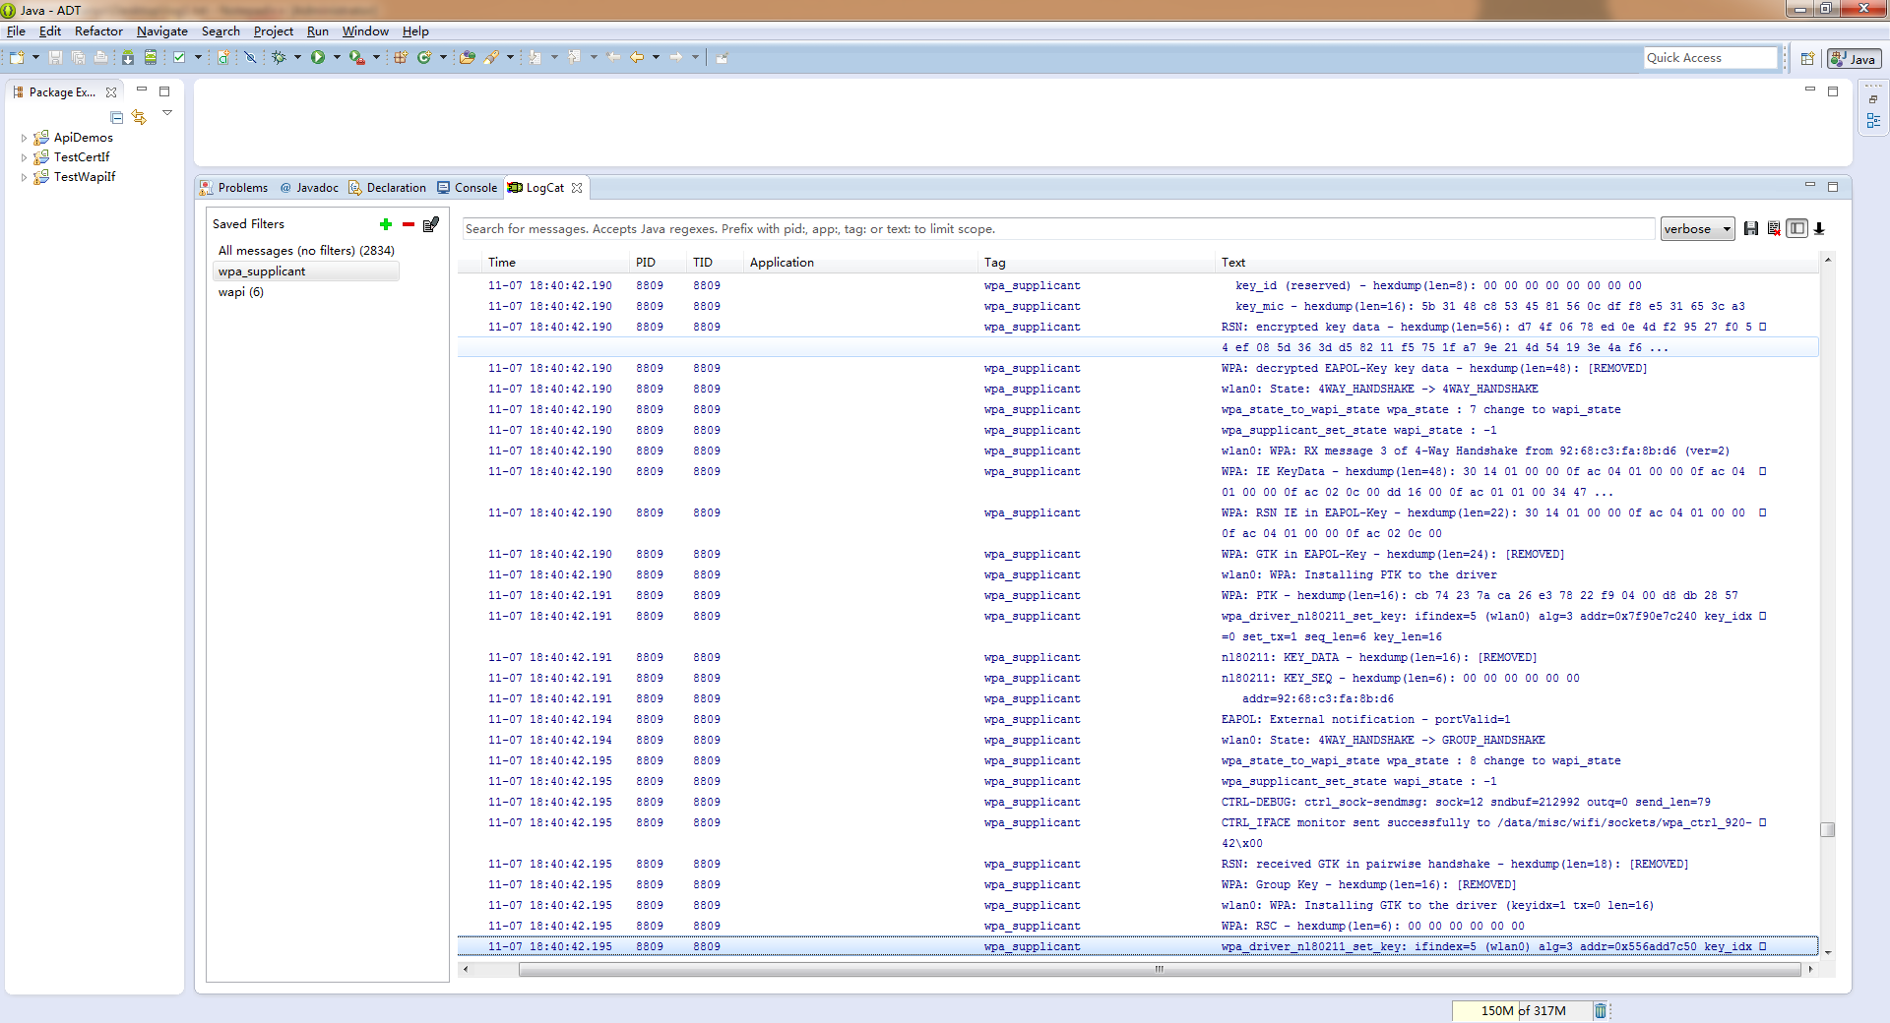
Task: Delete selected logcat filter (red minus)
Action: [409, 224]
